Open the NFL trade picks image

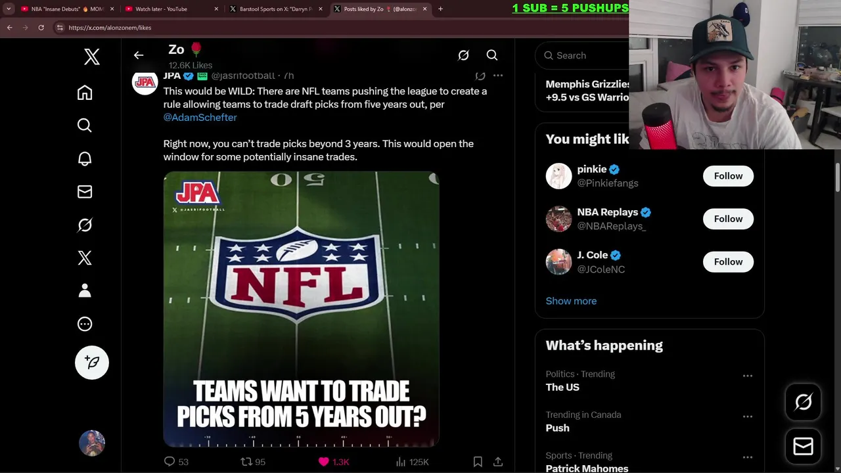click(x=301, y=309)
